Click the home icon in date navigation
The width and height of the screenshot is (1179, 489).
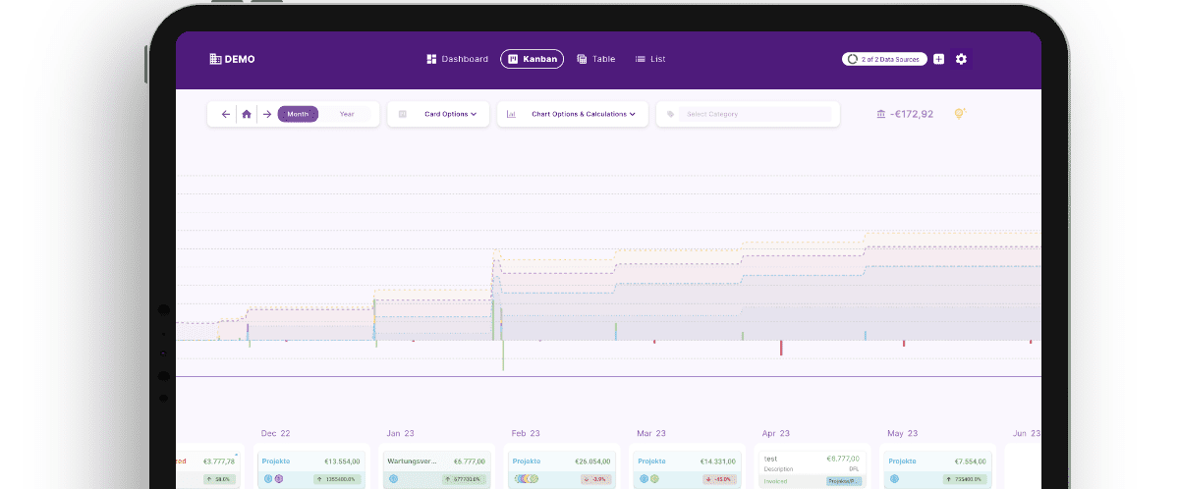[247, 114]
